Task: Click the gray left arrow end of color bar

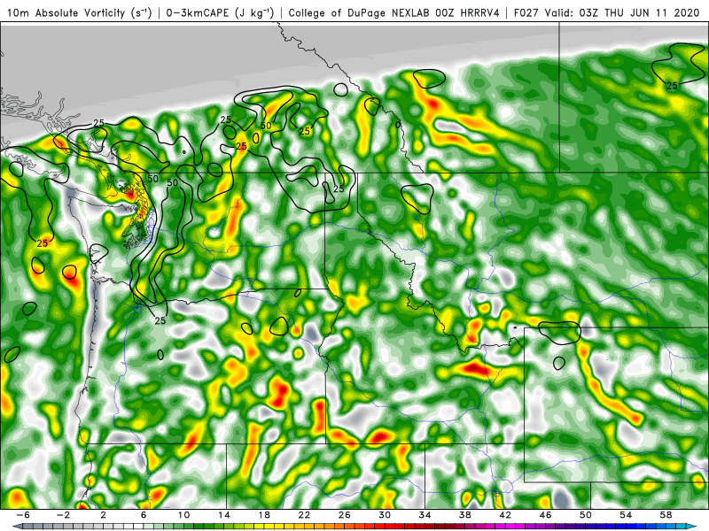Action: pyautogui.click(x=16, y=527)
